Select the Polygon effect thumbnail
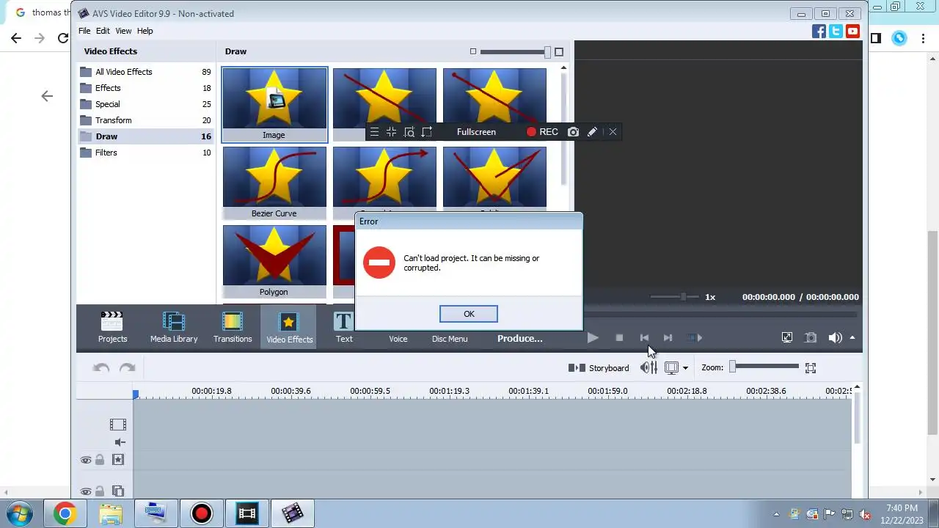This screenshot has height=528, width=939. tap(274, 261)
